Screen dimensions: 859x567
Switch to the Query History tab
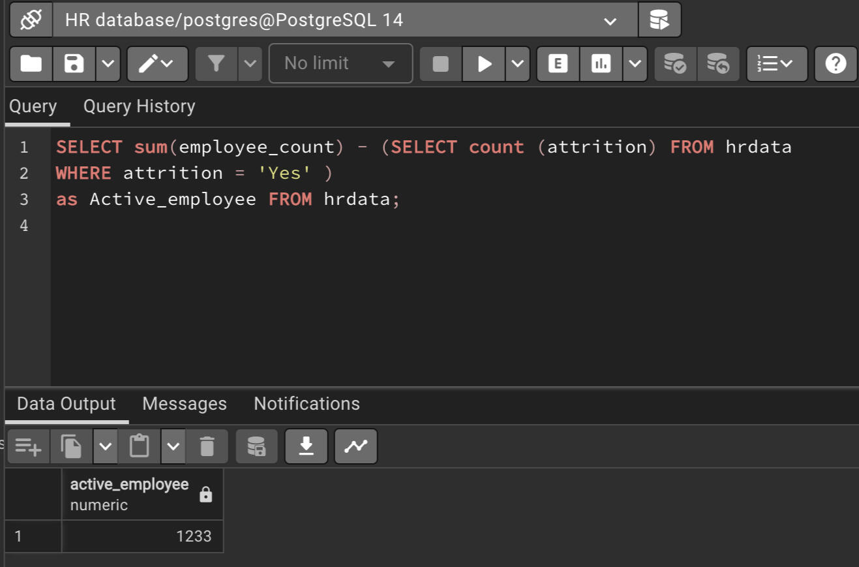[139, 106]
